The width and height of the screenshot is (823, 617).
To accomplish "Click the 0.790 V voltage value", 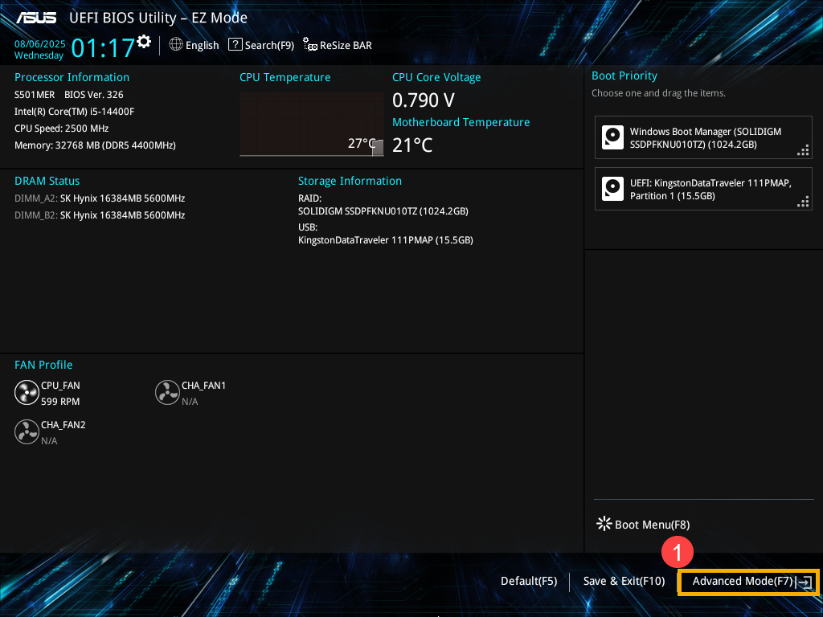I will [424, 100].
